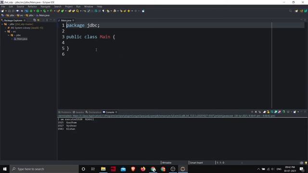
Task: Toggle Scroll Lock in Console toolbar
Action: (268, 112)
